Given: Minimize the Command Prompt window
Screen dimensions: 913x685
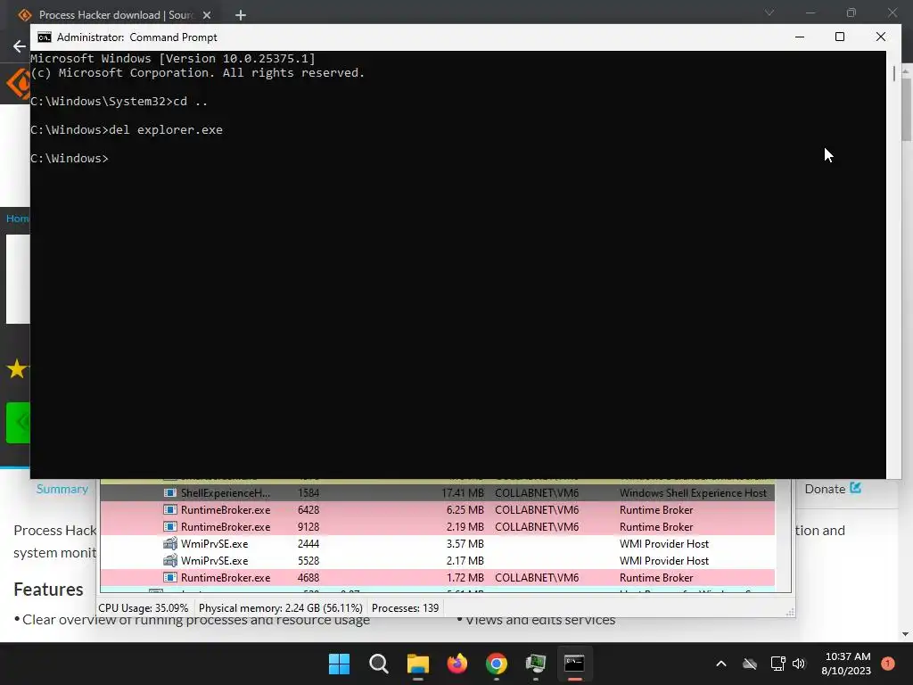Looking at the screenshot, I should [800, 37].
